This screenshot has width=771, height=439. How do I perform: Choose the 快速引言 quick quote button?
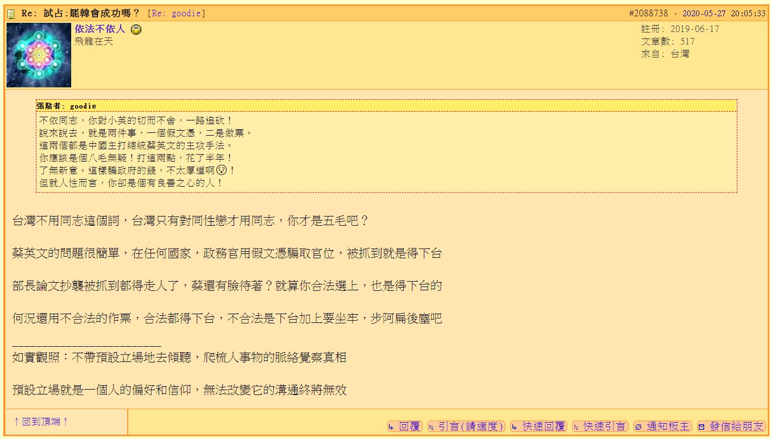600,427
